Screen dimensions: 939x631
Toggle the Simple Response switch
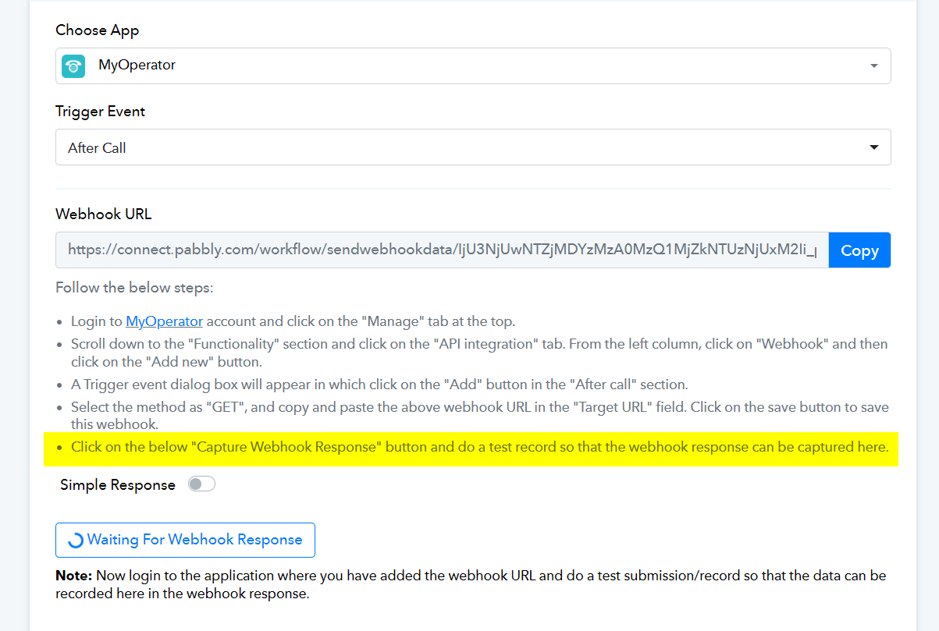[201, 484]
